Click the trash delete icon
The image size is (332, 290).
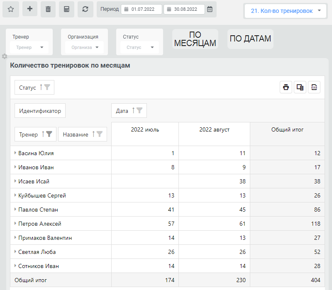pyautogui.click(x=48, y=9)
